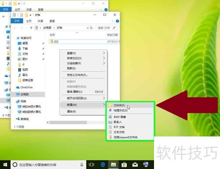The width and height of the screenshot is (220, 169).
Task: Click the 文件 tab in the rear window
Action: (x=6, y=9)
